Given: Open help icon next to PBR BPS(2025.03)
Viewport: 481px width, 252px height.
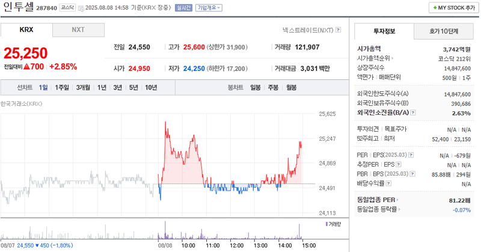Looking at the screenshot, I should [x=412, y=174].
